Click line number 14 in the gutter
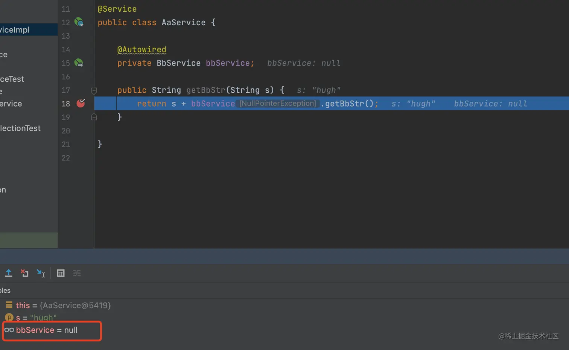Image resolution: width=569 pixels, height=350 pixels. click(66, 50)
